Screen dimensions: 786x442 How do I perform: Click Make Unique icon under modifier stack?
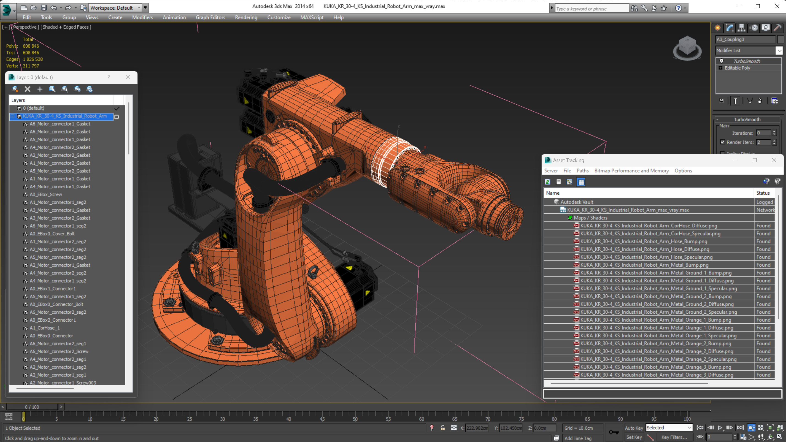click(x=750, y=101)
